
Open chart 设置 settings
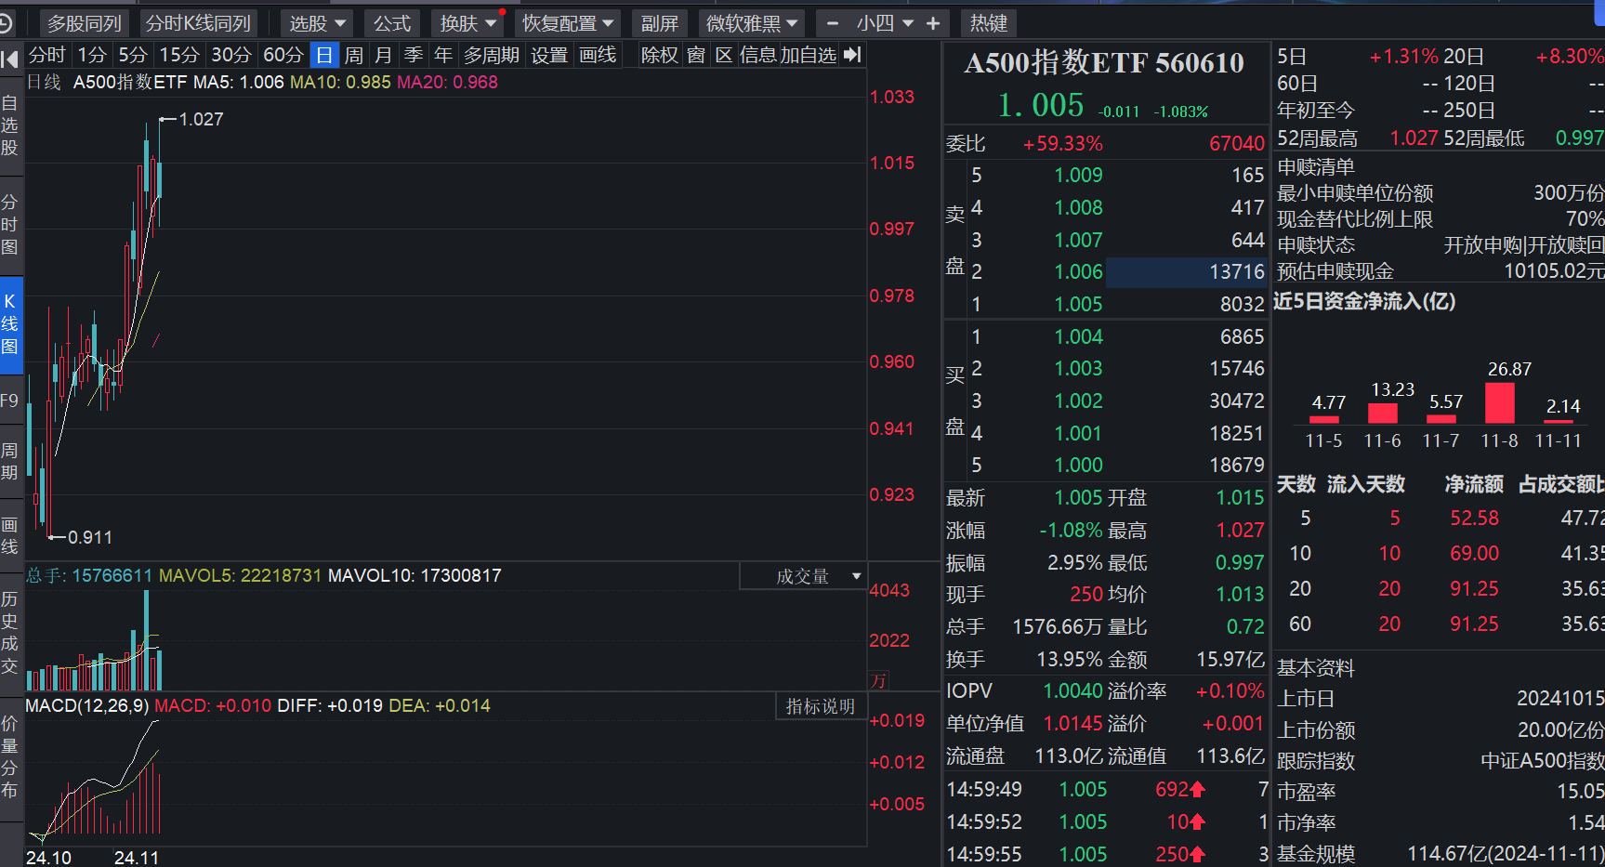[549, 55]
